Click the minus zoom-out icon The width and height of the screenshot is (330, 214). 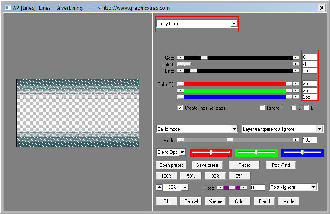click(x=185, y=187)
